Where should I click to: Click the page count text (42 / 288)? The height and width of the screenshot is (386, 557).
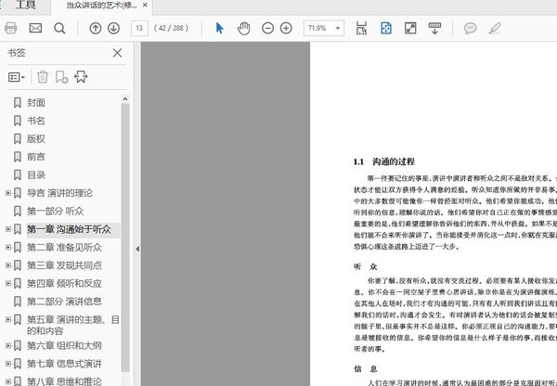[171, 28]
